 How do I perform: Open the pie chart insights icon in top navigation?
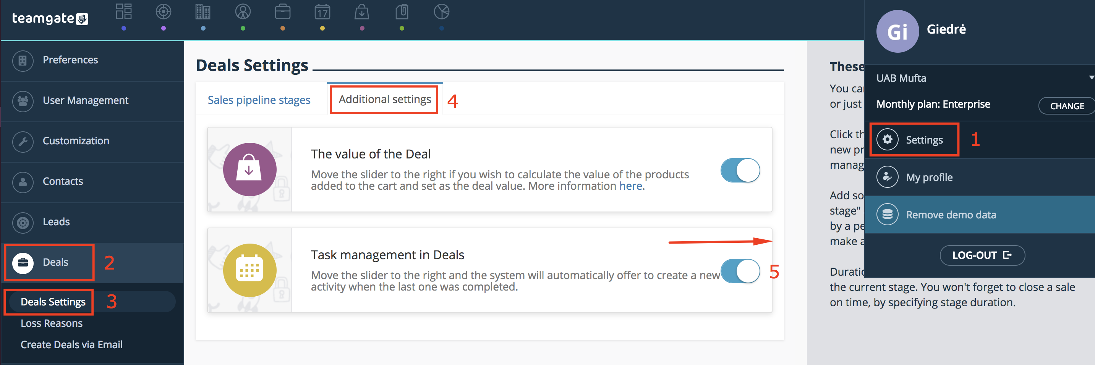click(x=441, y=11)
